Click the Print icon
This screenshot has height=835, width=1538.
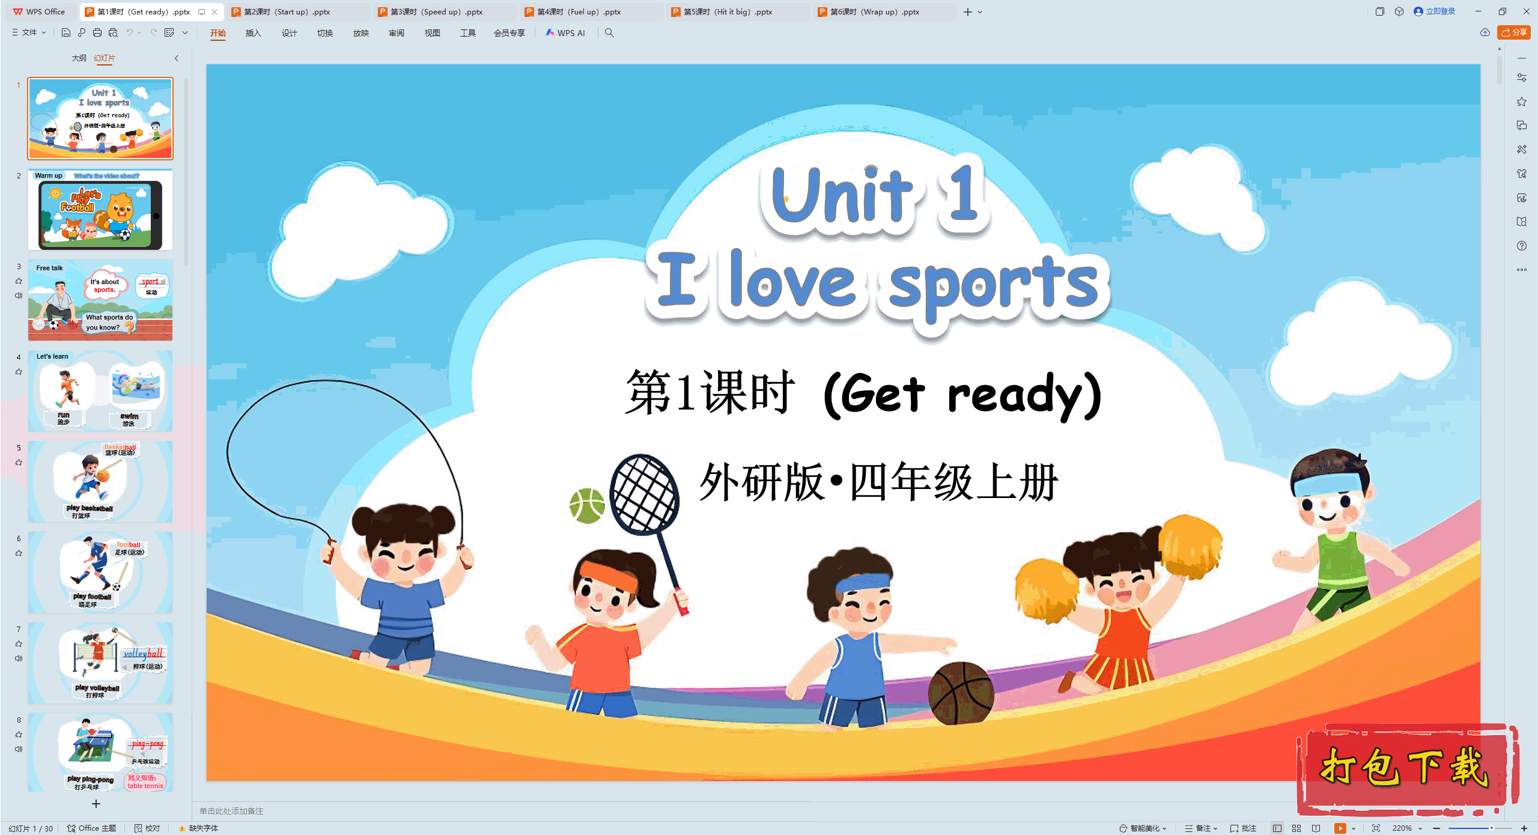point(97,33)
